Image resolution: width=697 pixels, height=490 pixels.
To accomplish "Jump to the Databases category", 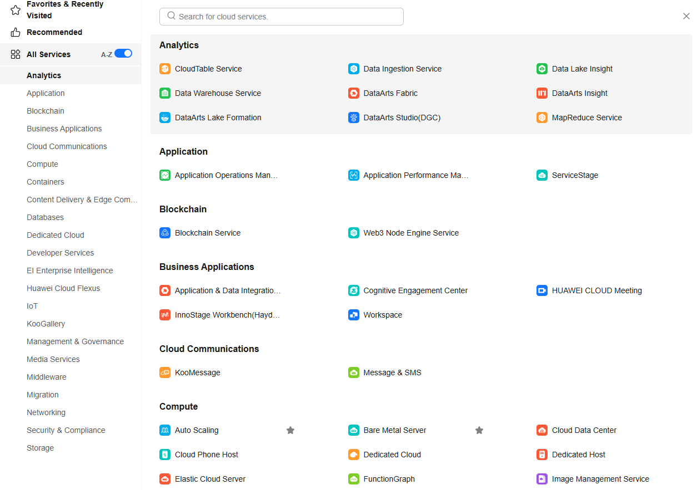I will pyautogui.click(x=45, y=217).
